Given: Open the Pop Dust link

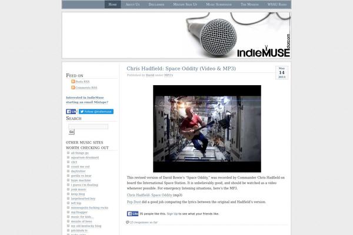Looking at the screenshot, I should pyautogui.click(x=134, y=202).
